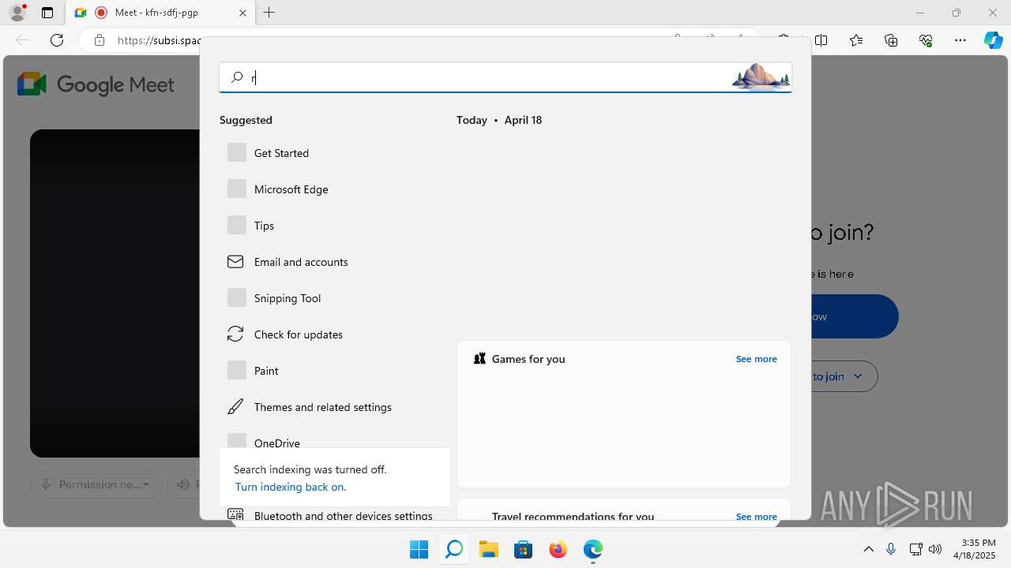This screenshot has width=1011, height=568.
Task: Click the Google Meet logo
Action: 96,84
